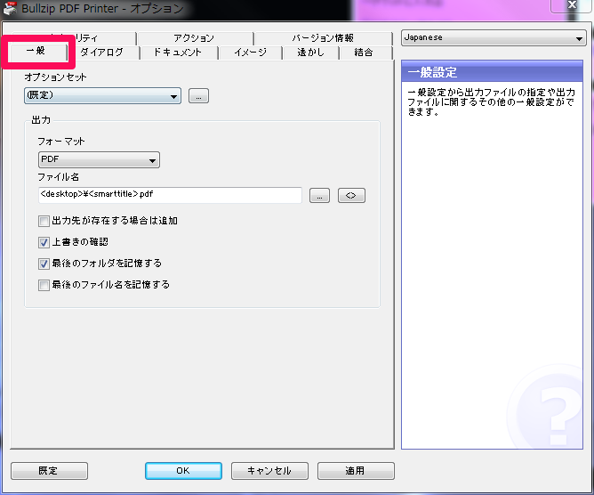Open the PDF format dropdown

(x=98, y=160)
